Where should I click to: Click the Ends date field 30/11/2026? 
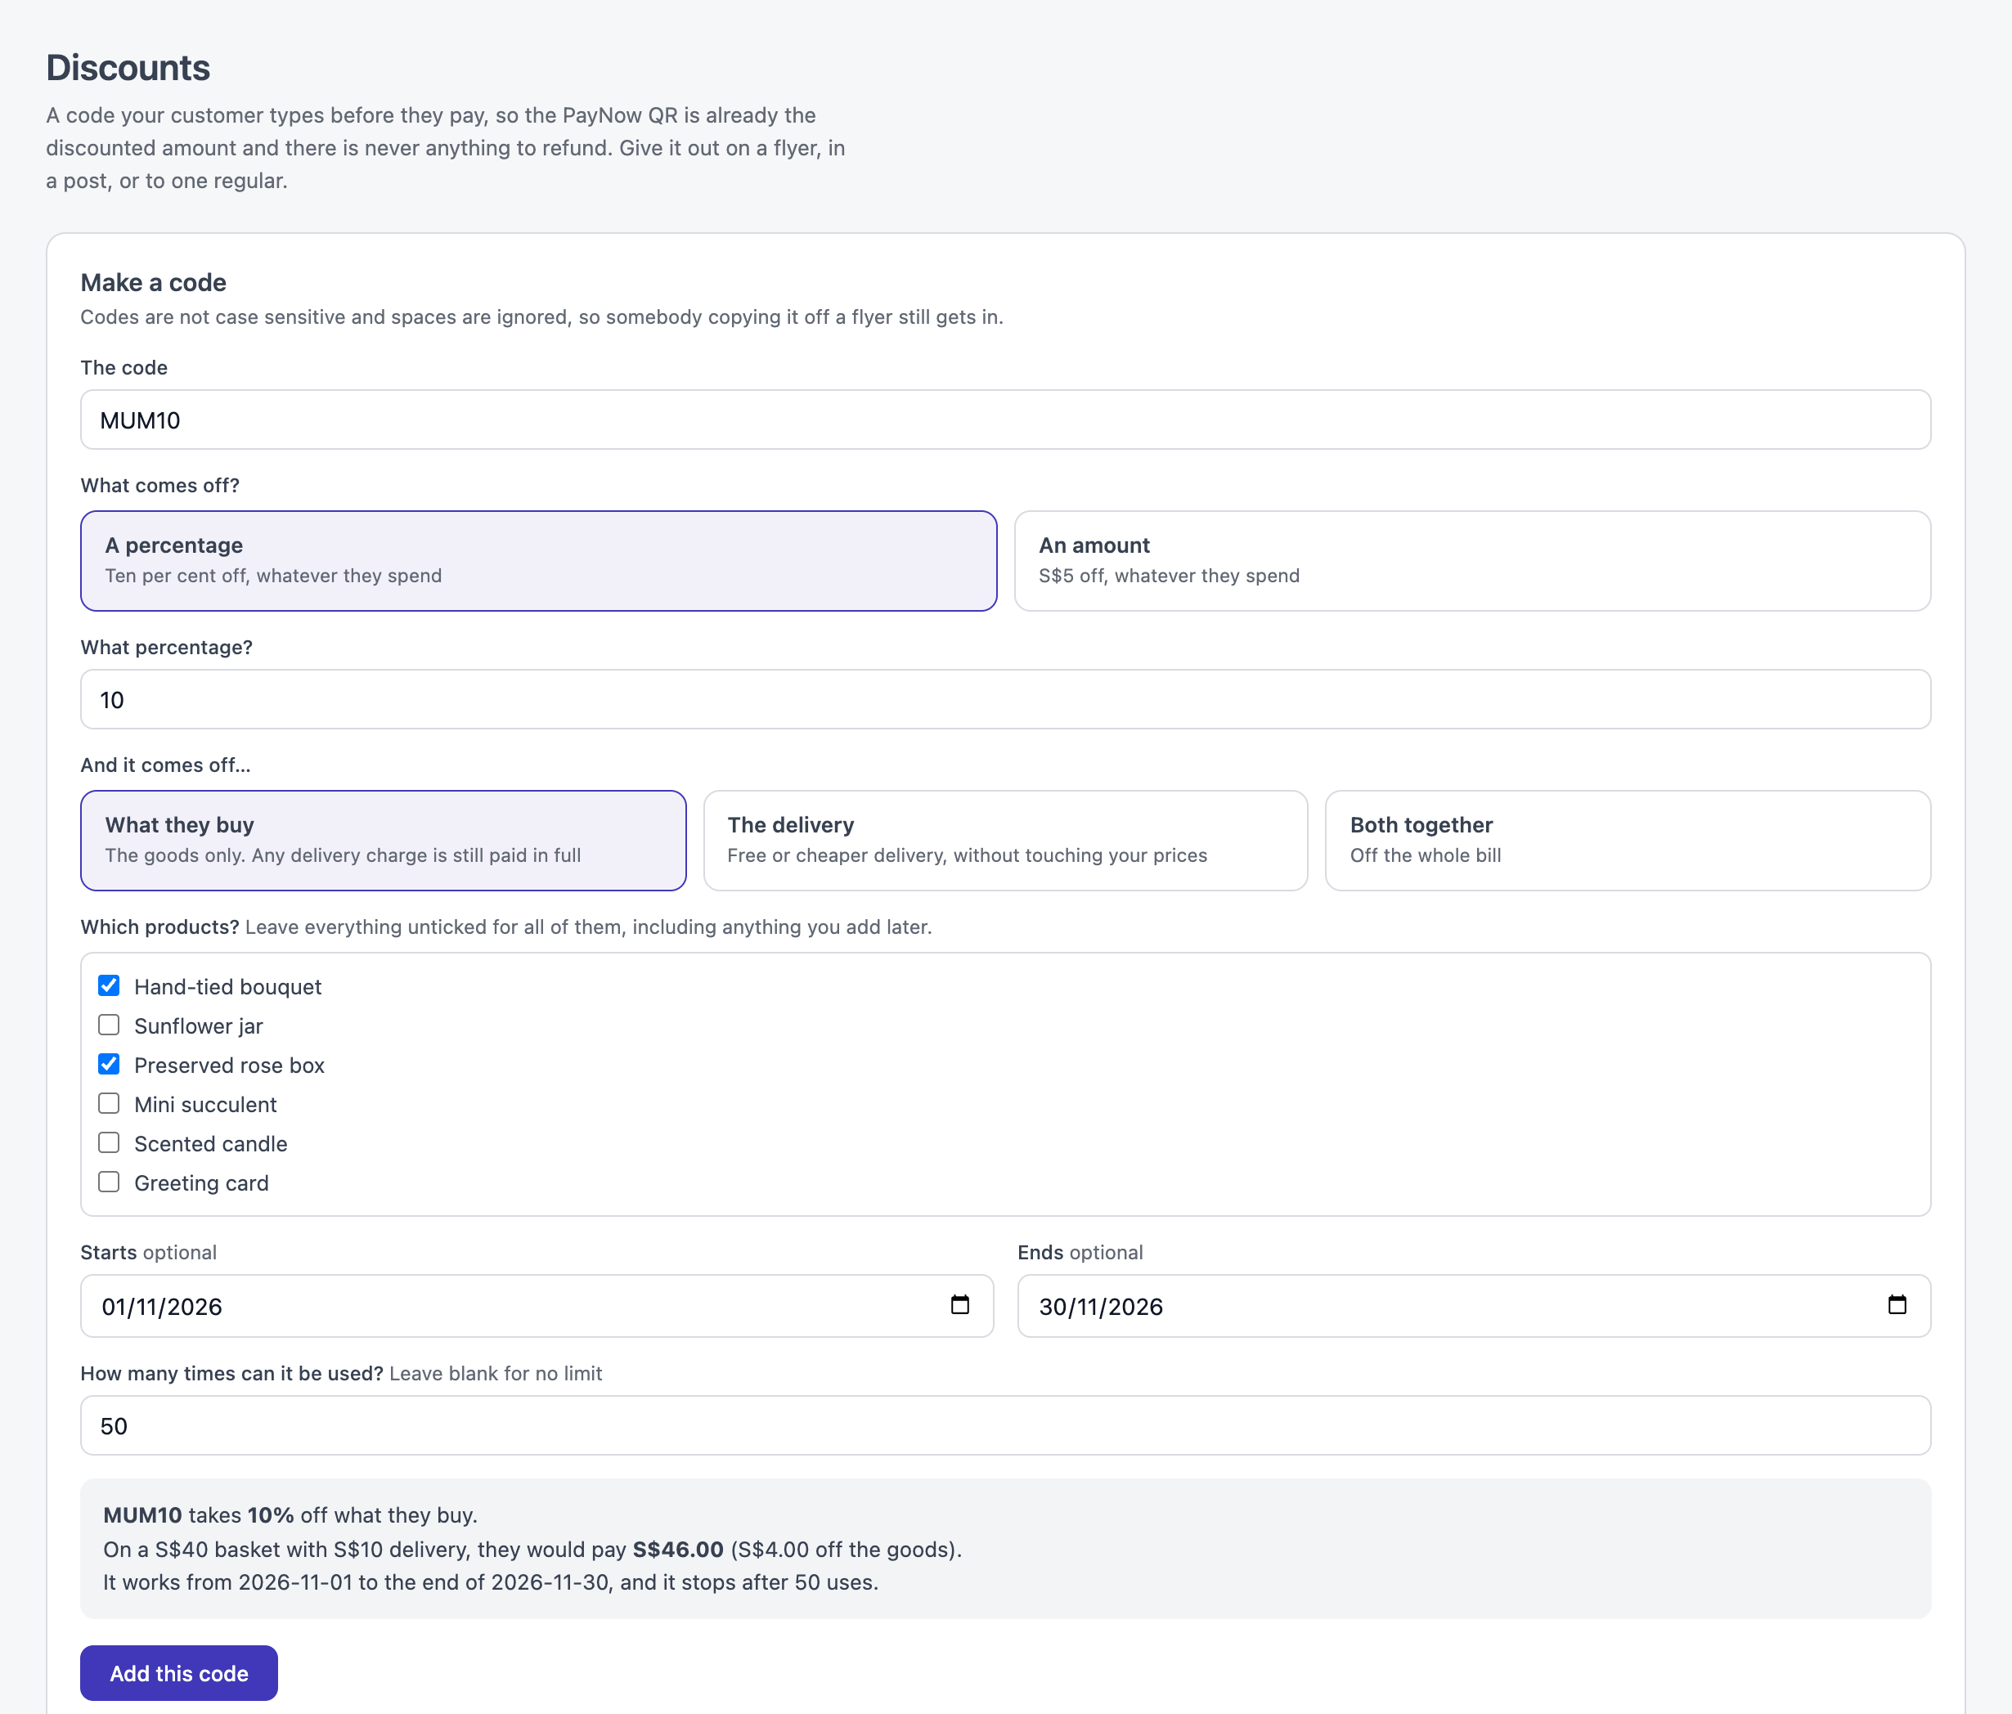tap(1474, 1305)
